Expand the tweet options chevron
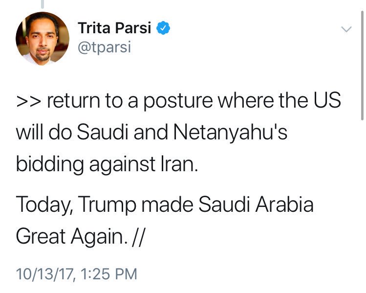 pyautogui.click(x=346, y=29)
